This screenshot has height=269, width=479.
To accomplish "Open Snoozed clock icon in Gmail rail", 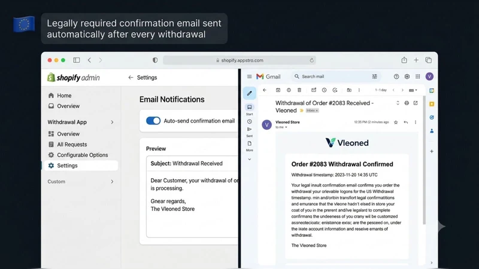I will (250, 121).
